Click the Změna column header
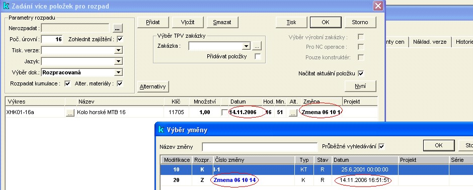473x190 pixels. (x=322, y=102)
